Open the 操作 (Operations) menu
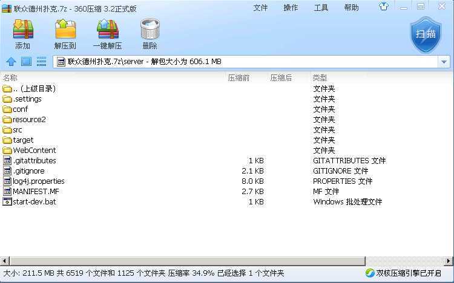This screenshot has width=454, height=283. [291, 8]
